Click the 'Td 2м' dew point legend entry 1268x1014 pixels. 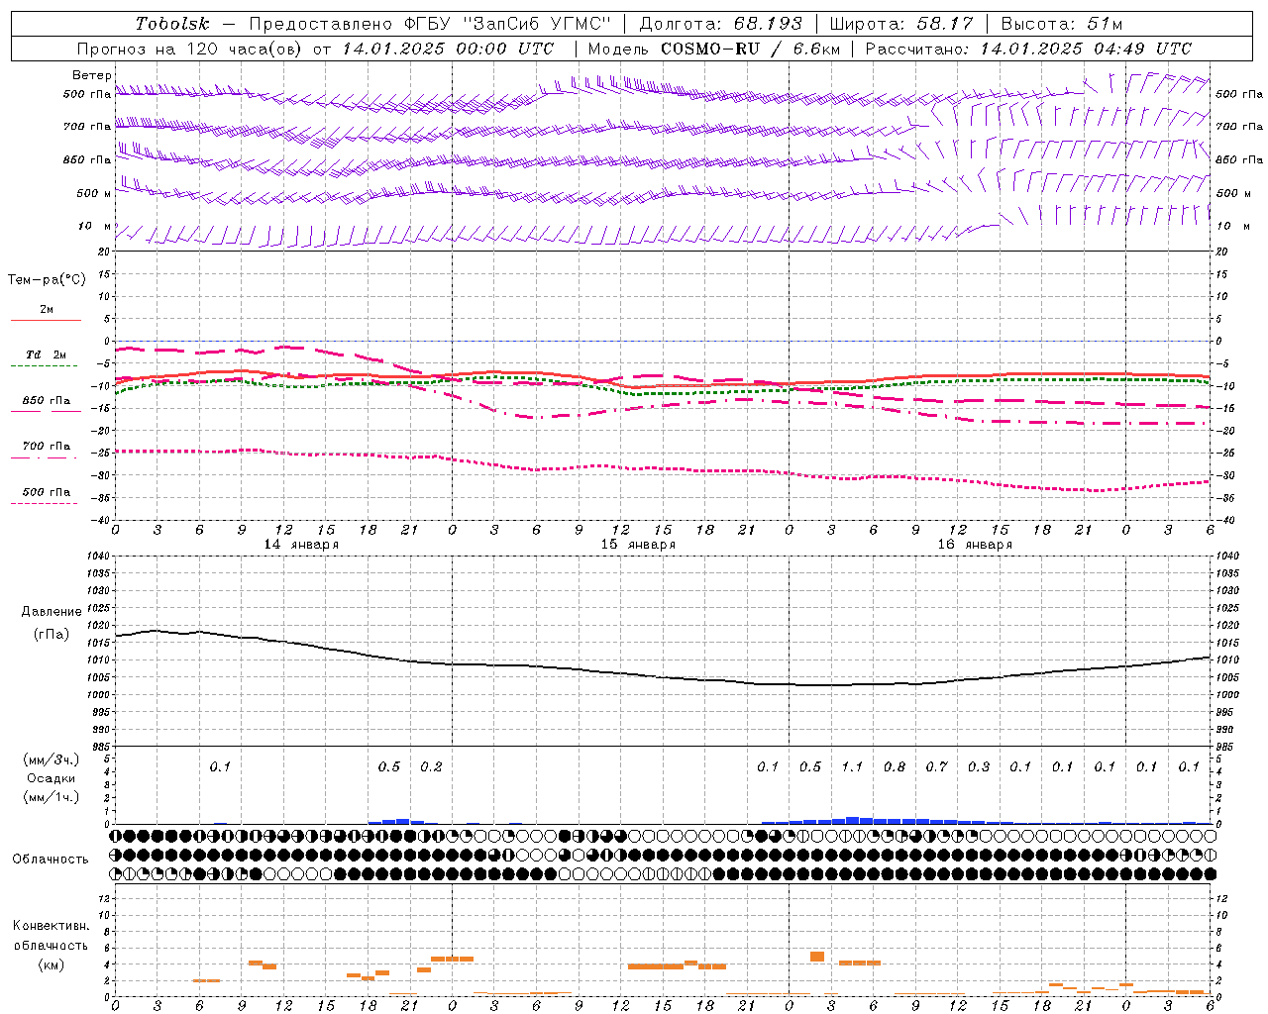point(46,355)
